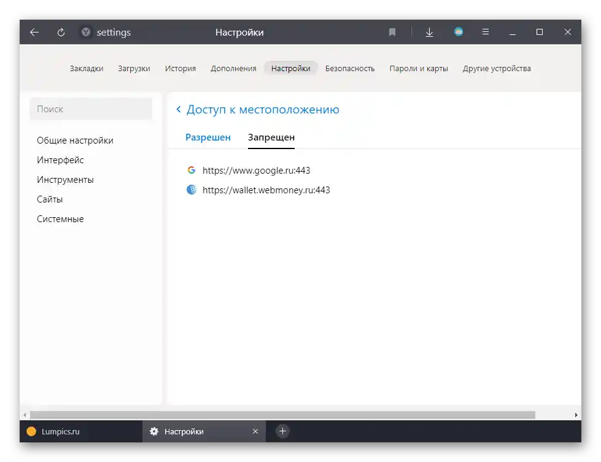Select the Запрещен tab
The width and height of the screenshot is (601, 462).
pos(271,137)
